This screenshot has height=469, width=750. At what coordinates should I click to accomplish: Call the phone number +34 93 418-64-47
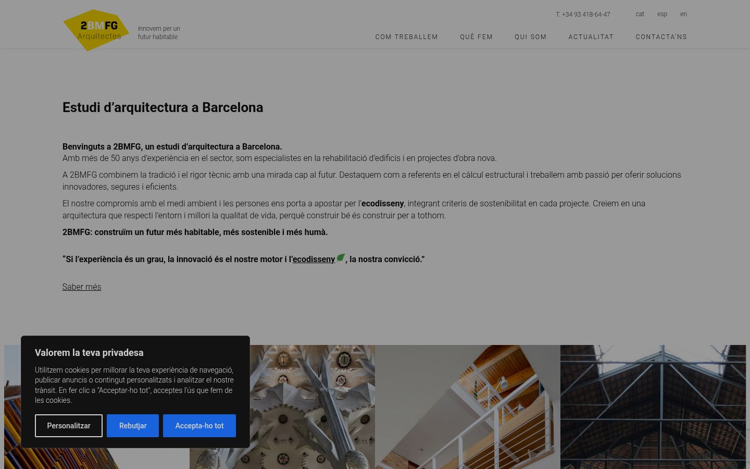click(583, 15)
